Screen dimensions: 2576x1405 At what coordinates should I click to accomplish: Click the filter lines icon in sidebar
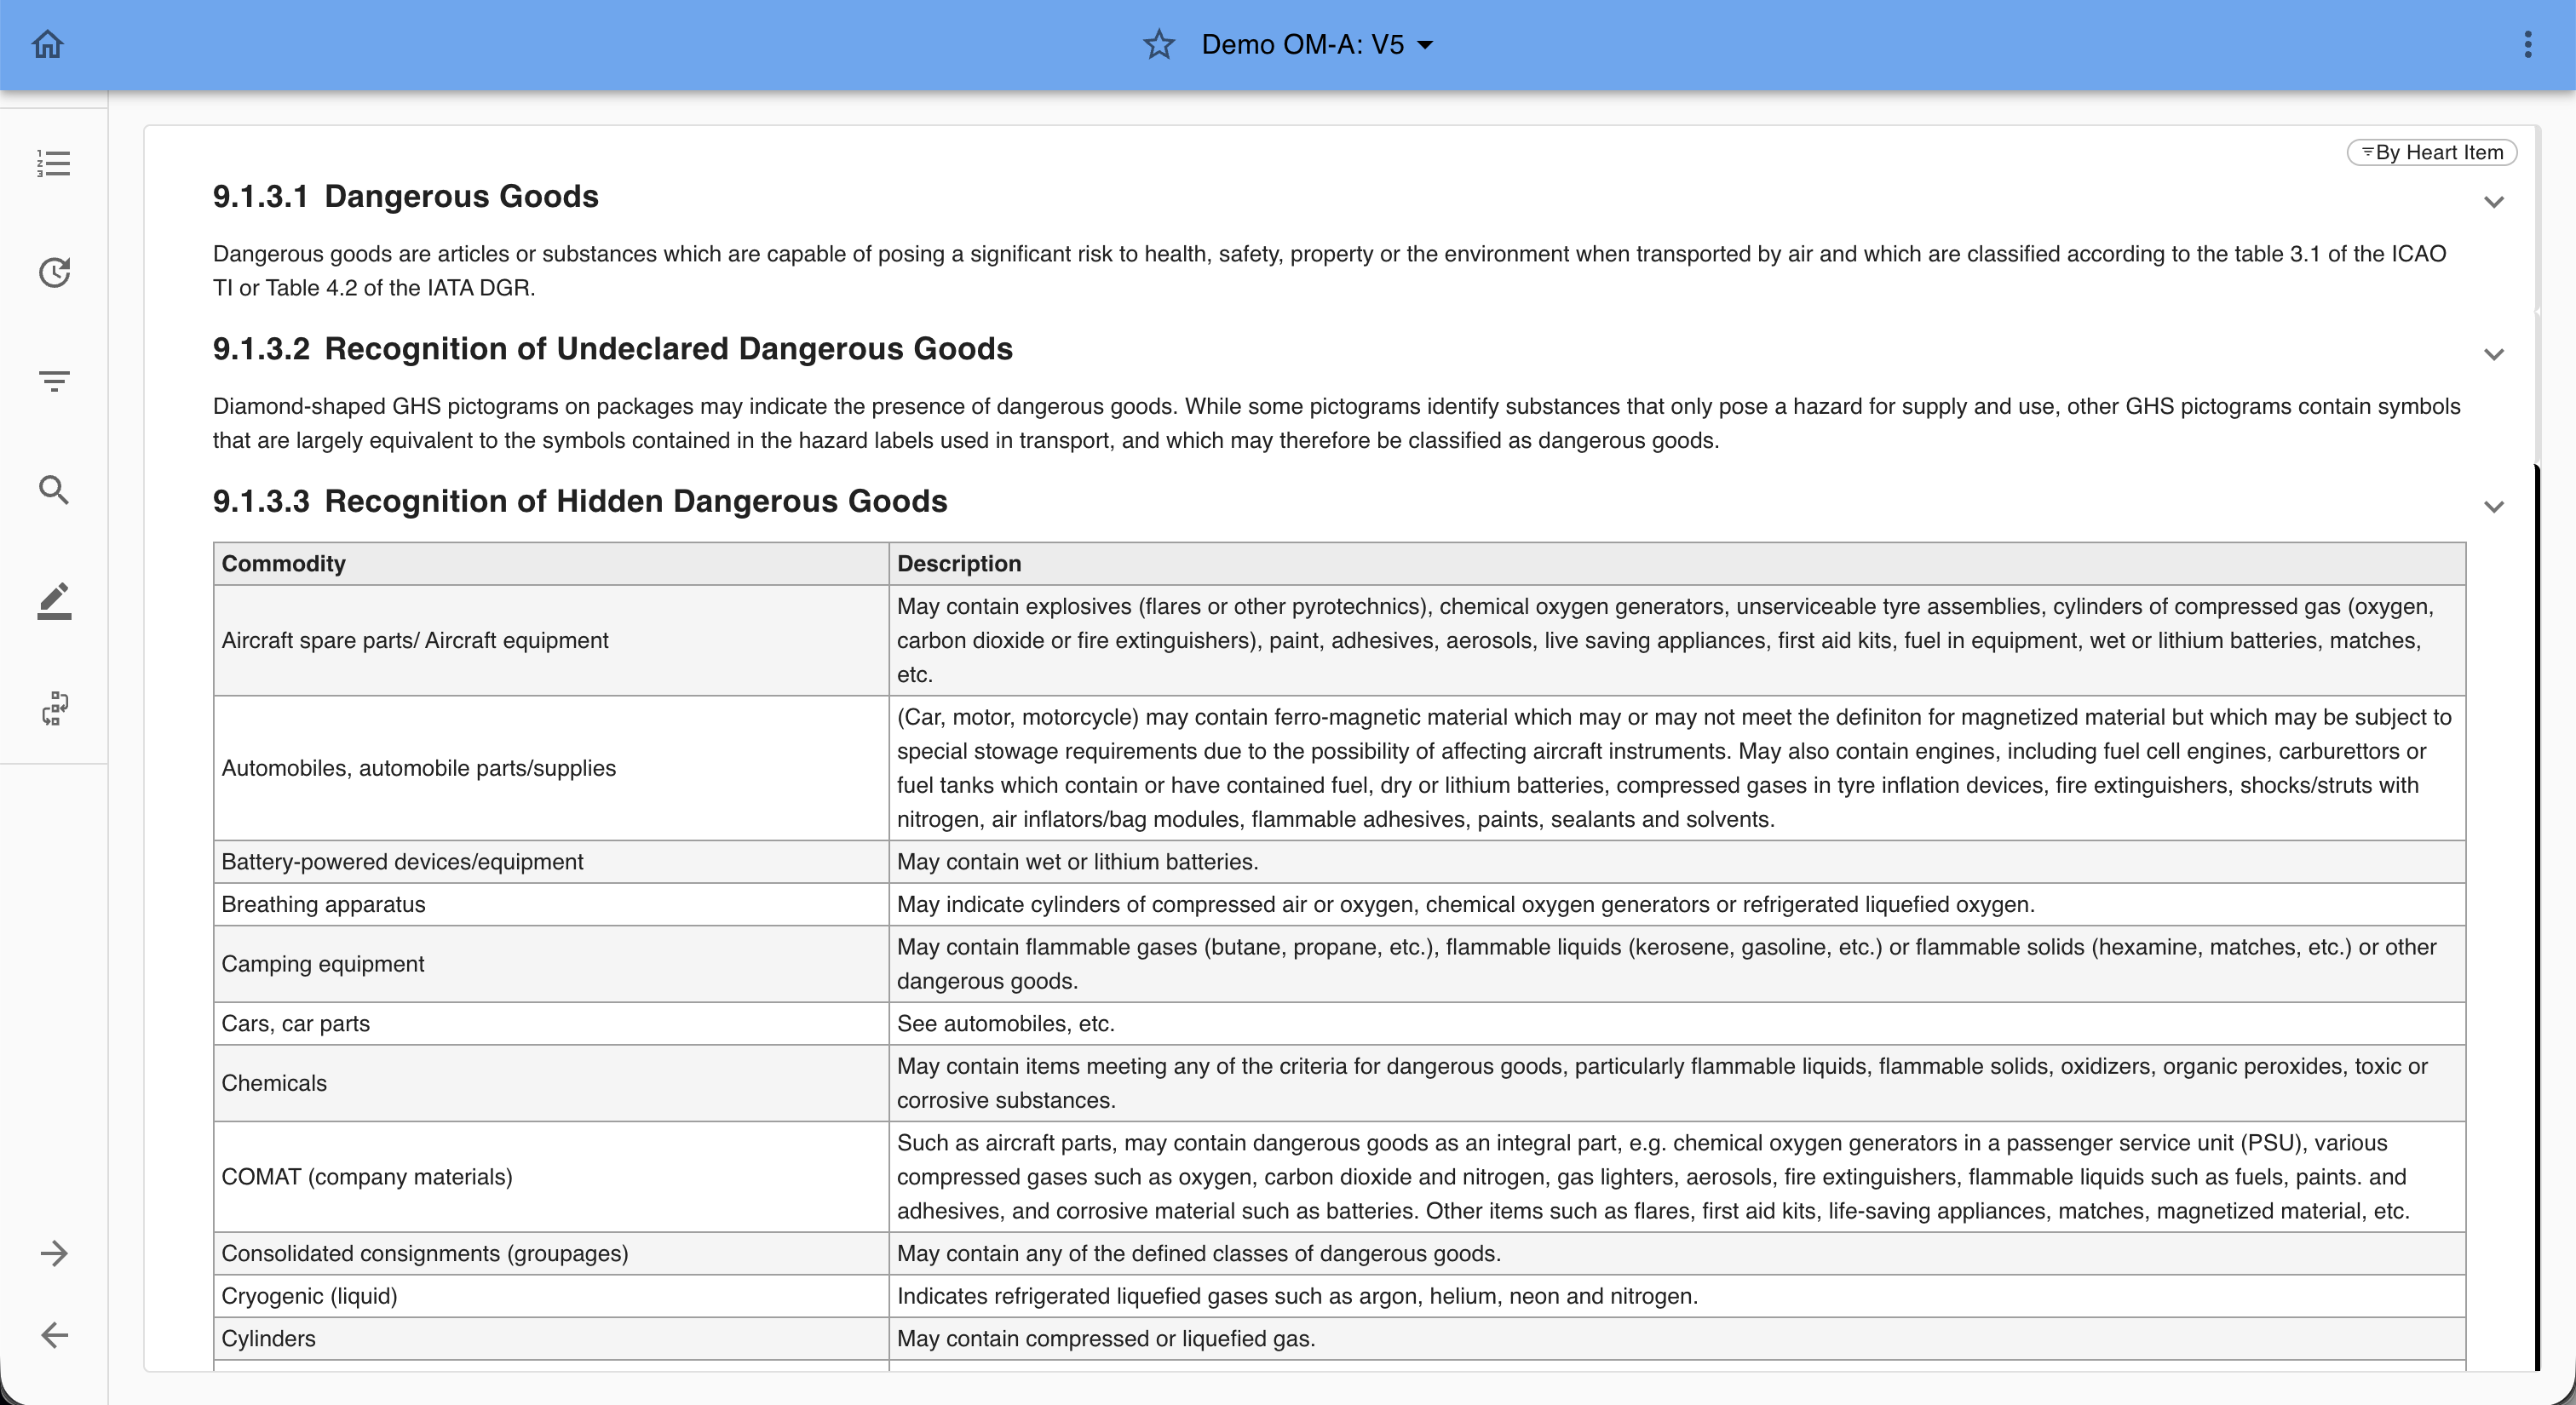[x=54, y=381]
